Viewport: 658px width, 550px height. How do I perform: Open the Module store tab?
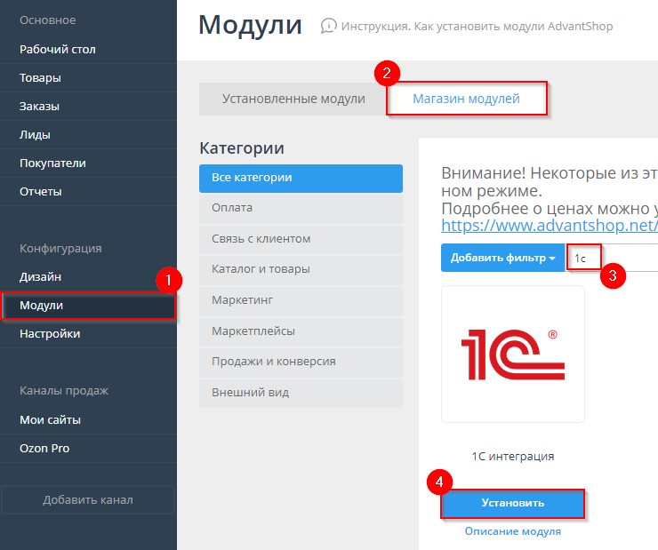(466, 99)
